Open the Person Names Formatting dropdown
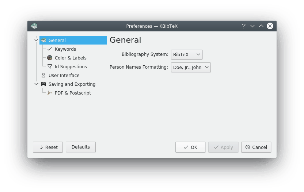Screen dimensions: 304x192 pos(191,68)
